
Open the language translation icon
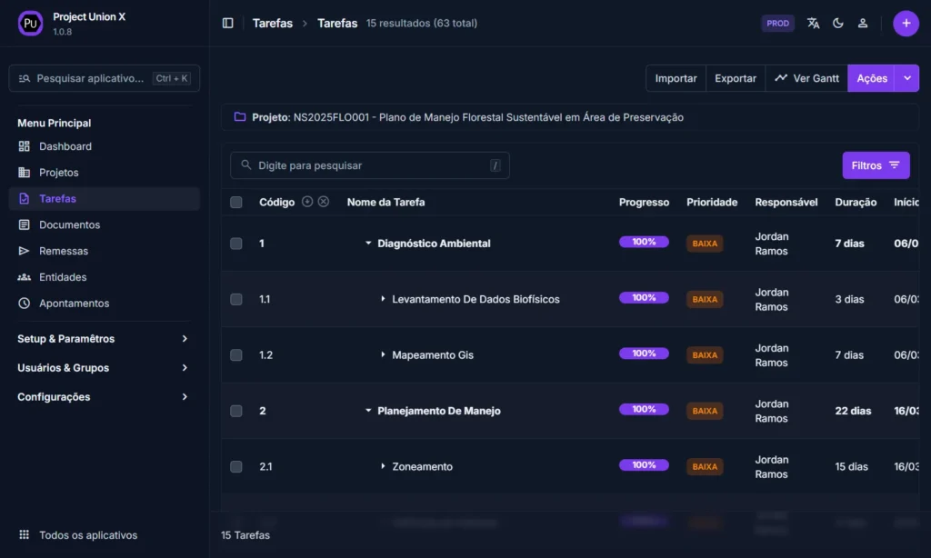point(813,23)
